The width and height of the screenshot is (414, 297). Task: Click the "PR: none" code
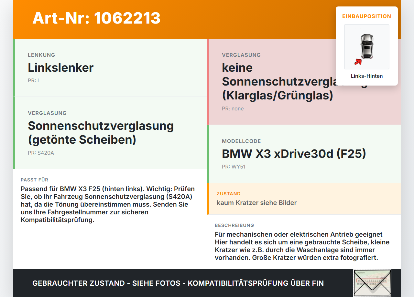(x=233, y=108)
